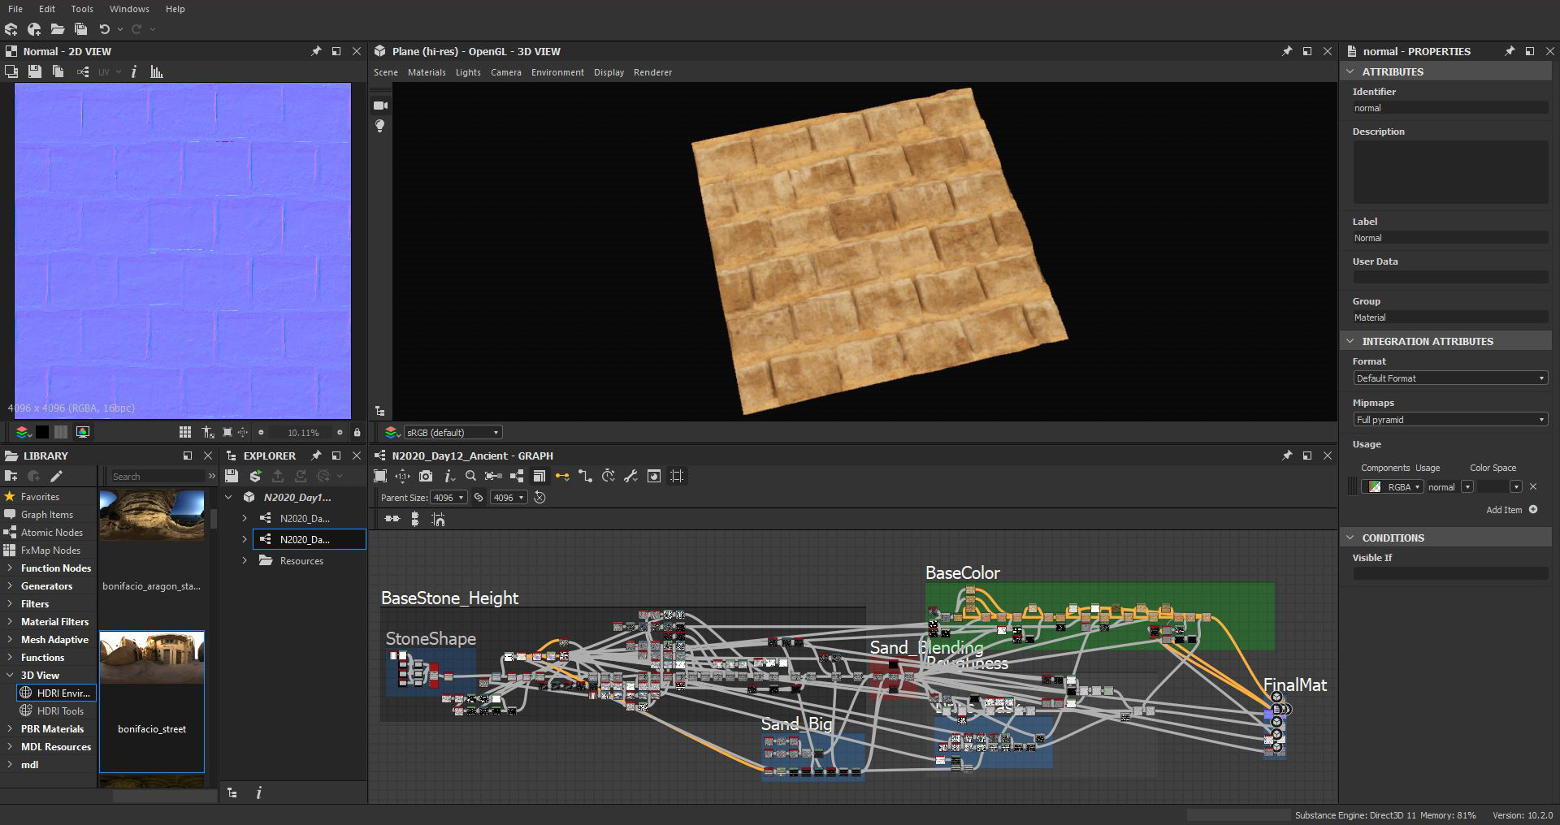The width and height of the screenshot is (1560, 825).
Task: Select Favorites in the library
Action: click(40, 496)
